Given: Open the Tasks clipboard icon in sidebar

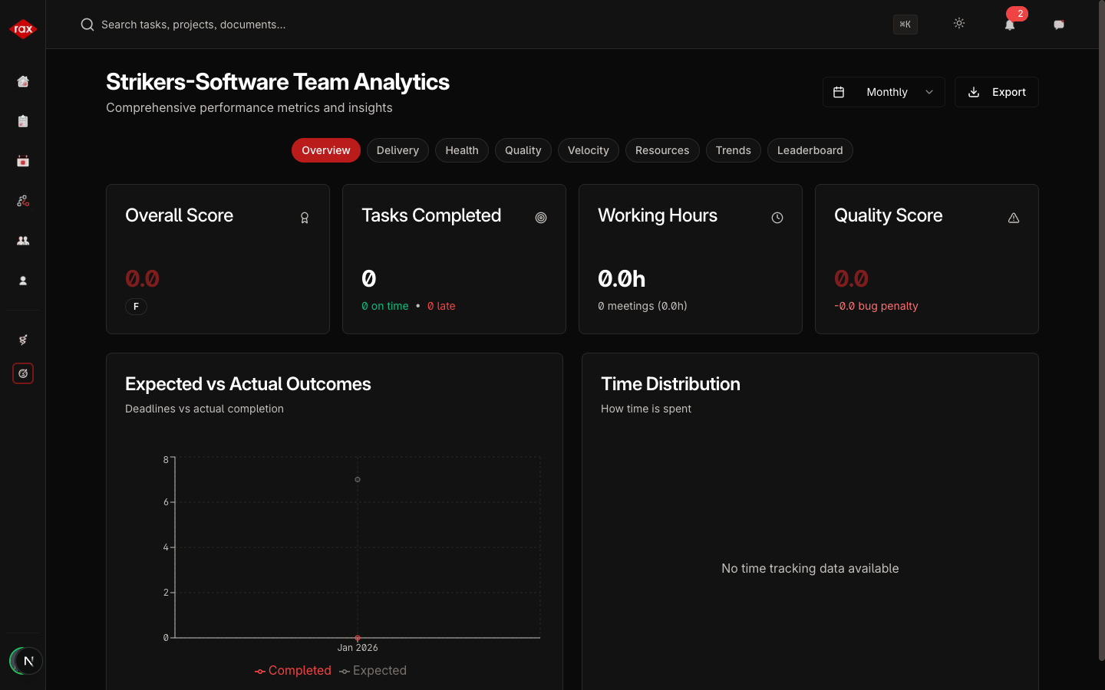Looking at the screenshot, I should [x=23, y=121].
